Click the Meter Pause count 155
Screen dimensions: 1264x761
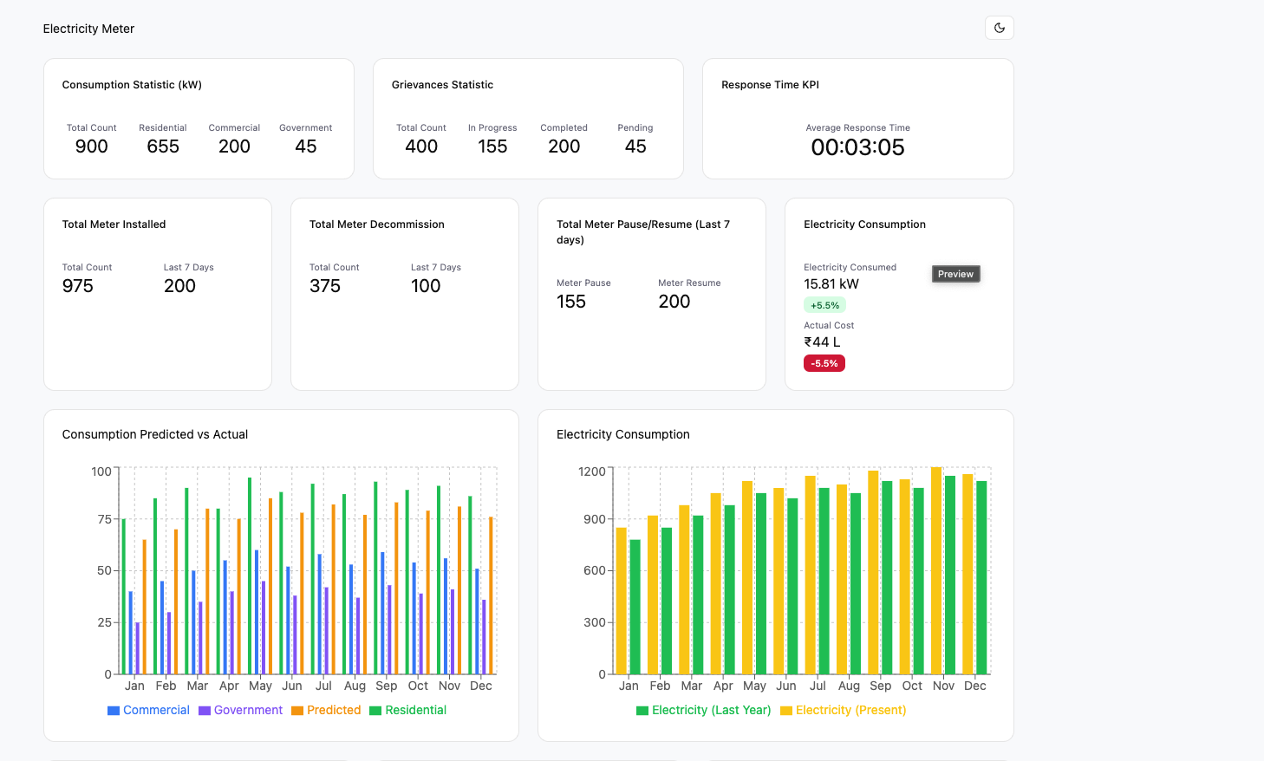click(571, 301)
